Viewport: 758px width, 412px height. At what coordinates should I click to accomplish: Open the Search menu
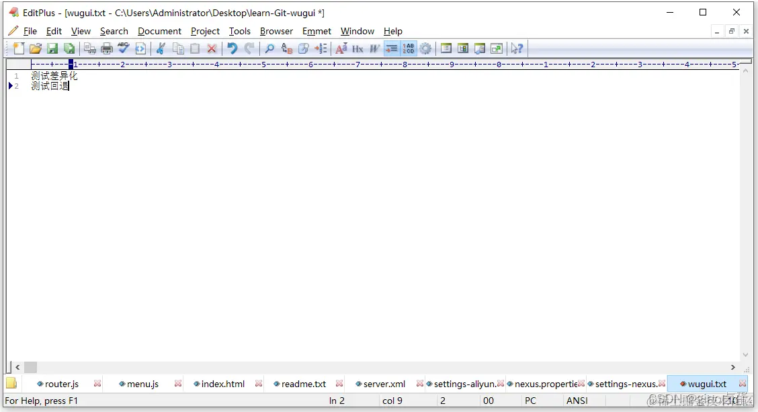tap(114, 31)
